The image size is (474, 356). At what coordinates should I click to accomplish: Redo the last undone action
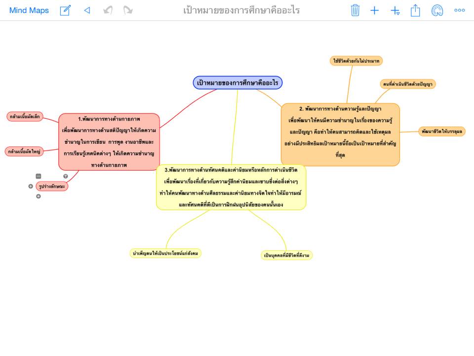click(x=128, y=10)
